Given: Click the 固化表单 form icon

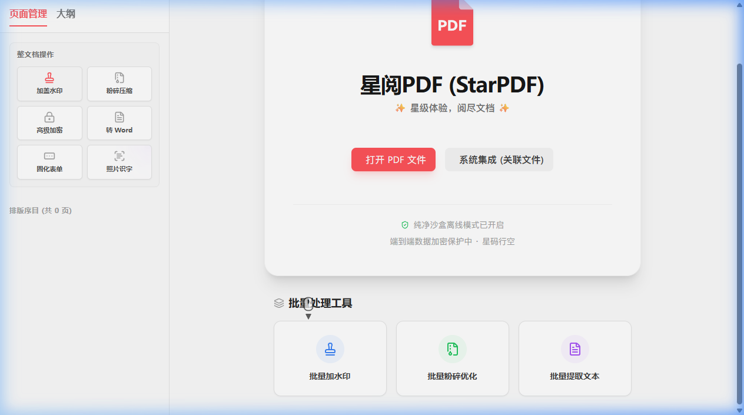Looking at the screenshot, I should point(49,156).
